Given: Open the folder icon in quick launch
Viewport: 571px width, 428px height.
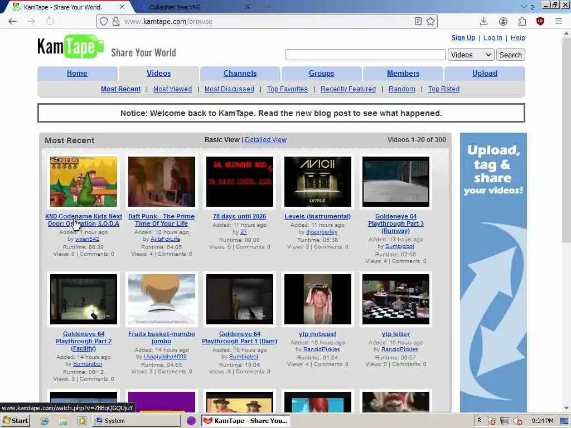Looking at the screenshot, I should point(63,421).
